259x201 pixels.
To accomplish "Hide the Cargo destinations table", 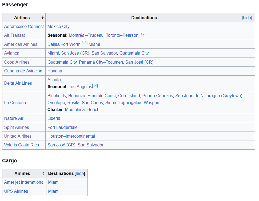I will click(x=80, y=174).
